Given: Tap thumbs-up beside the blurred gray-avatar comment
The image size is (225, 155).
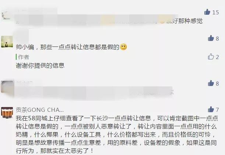Looking at the screenshot, I should 211,83.
